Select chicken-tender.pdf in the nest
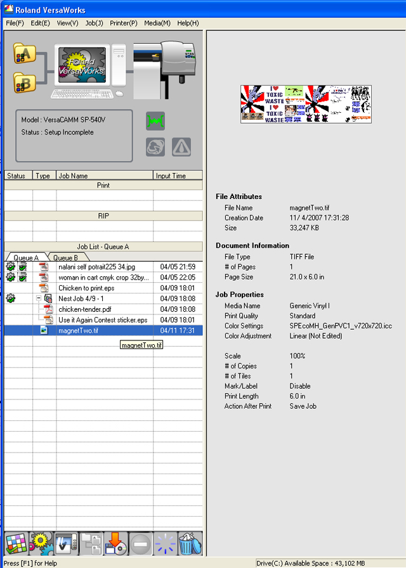Viewport: 406px width, 568px height. [85, 309]
